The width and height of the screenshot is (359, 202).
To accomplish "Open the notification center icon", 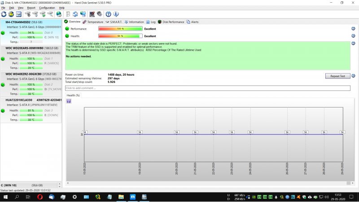I will pos(351,197).
